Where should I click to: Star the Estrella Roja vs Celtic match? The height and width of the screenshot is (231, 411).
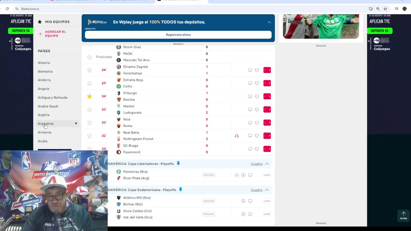90,83
